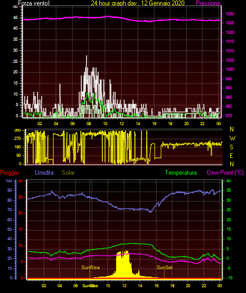The image size is (246, 293).
Task: Click the 'E' wind direction label
Action: click(x=231, y=155)
